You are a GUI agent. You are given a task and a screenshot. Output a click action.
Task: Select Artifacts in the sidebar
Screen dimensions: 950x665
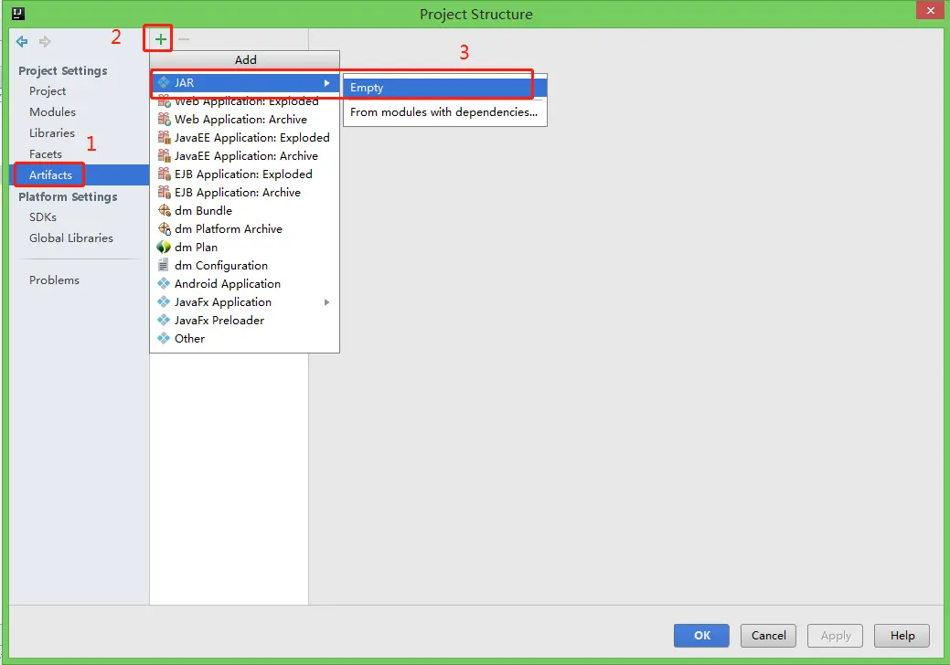[x=80, y=174]
